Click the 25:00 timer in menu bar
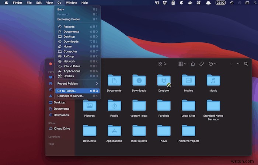 (220, 3)
